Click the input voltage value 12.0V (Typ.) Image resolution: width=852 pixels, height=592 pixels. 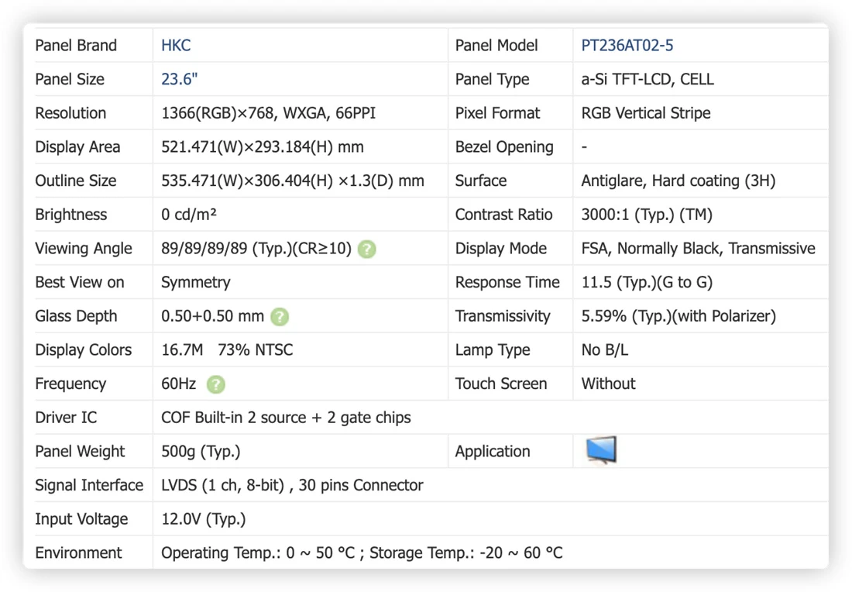click(x=203, y=519)
